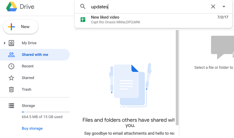This screenshot has width=234, height=138.
Task: Click the colorful plus icon on New
Action: coord(11,27)
